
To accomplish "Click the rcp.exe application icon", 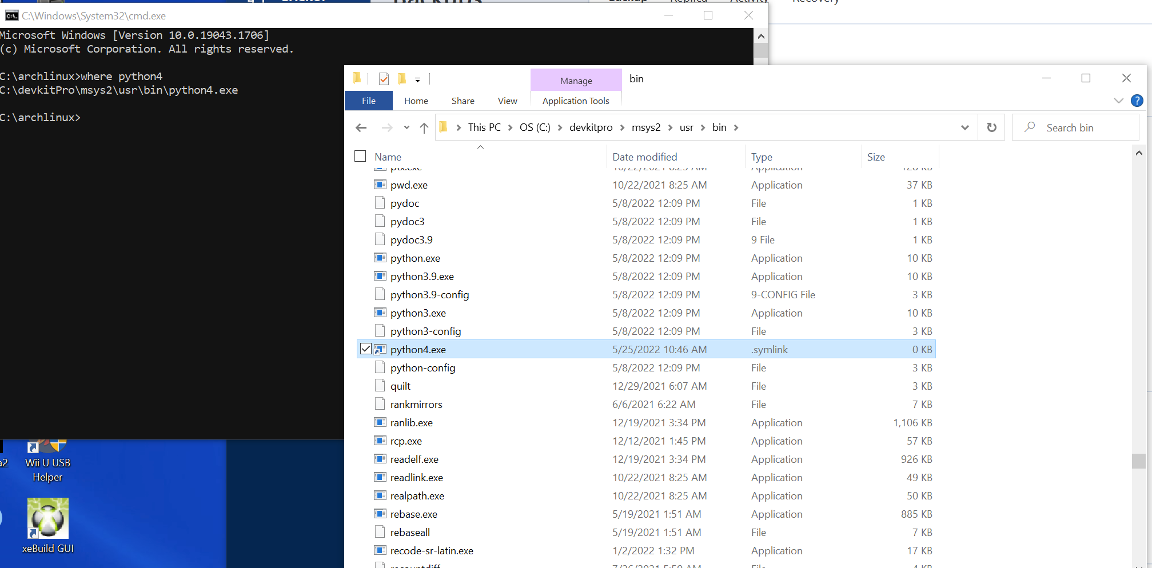I will [x=380, y=441].
